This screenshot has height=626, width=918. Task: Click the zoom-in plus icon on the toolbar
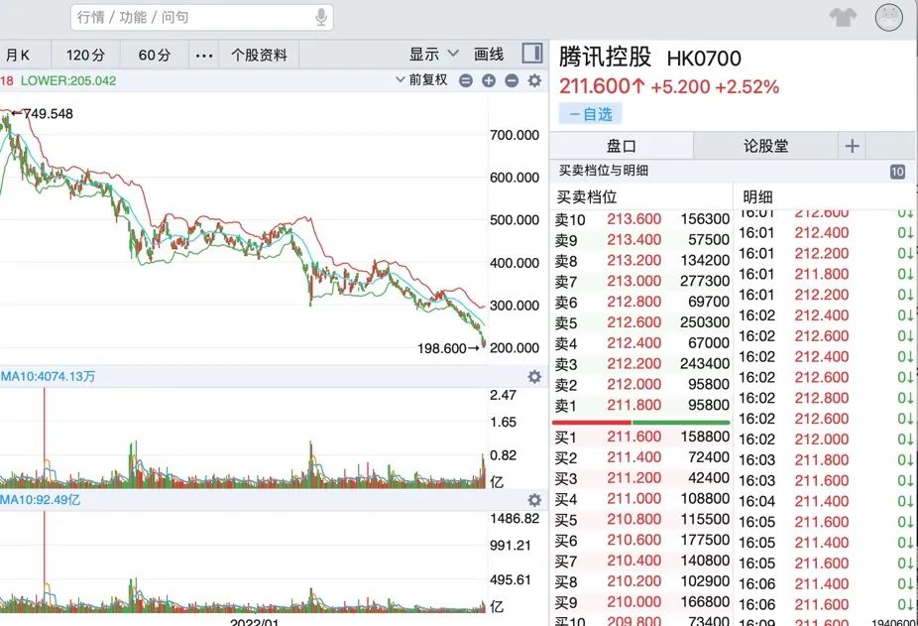pos(488,81)
